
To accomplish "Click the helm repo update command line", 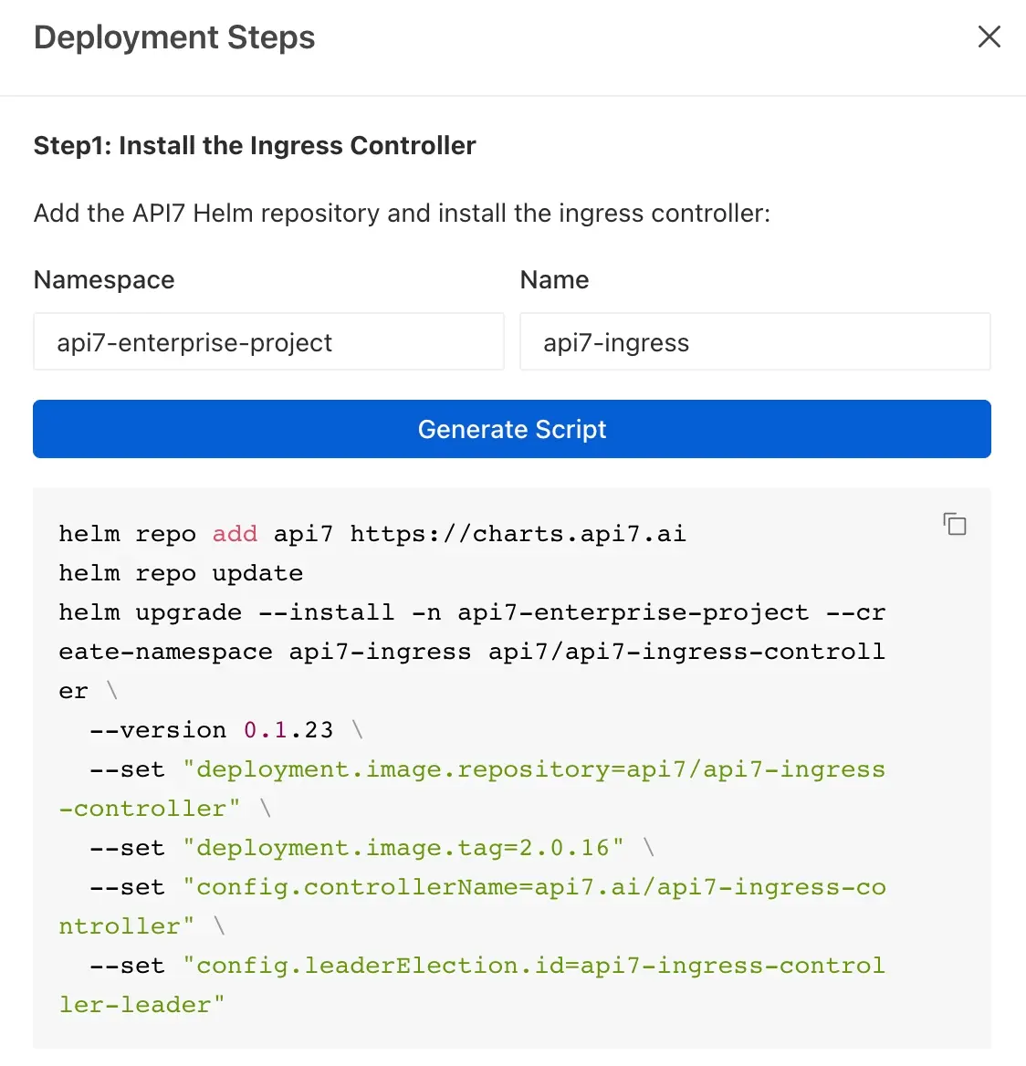I will (180, 573).
